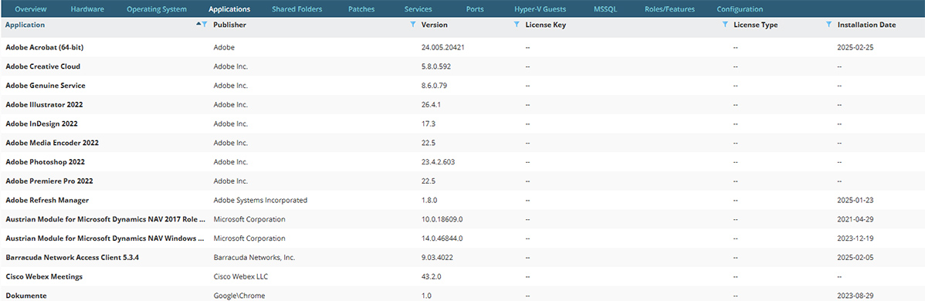Open the Hyper-V Guests tab

[x=540, y=9]
